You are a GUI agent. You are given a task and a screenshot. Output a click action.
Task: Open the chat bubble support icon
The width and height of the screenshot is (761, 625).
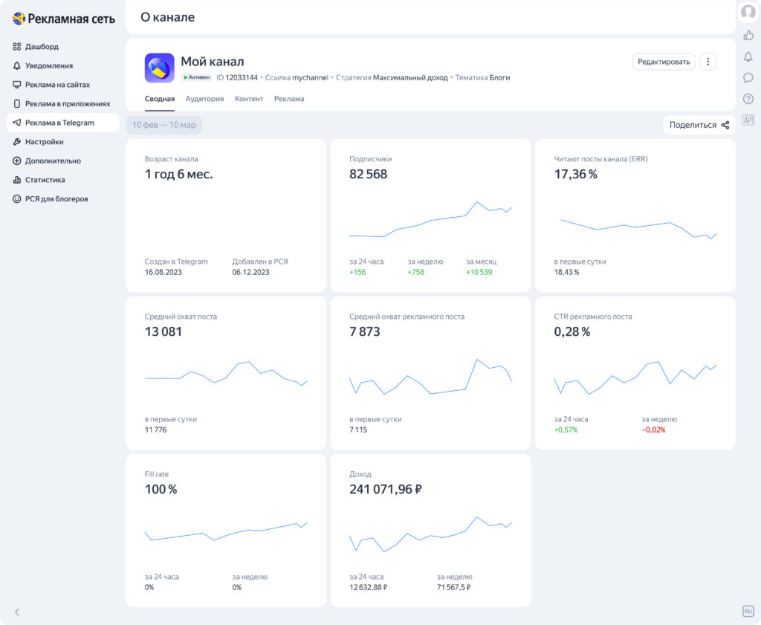(x=748, y=77)
